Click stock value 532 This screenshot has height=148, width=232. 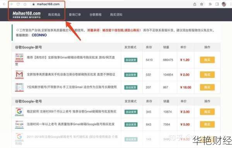point(148,75)
